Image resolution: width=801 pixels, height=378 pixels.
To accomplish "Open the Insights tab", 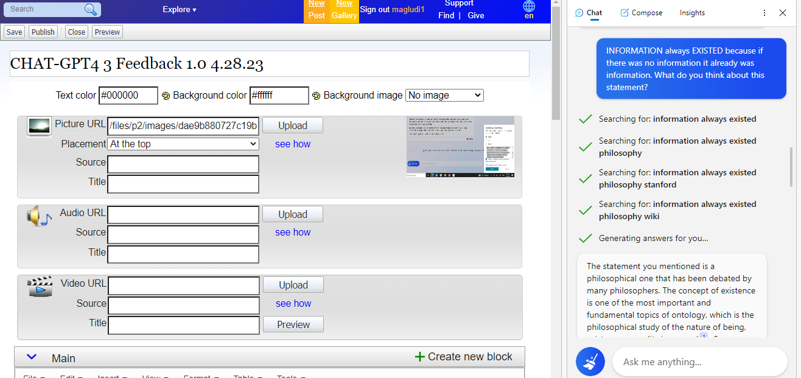I will pos(692,13).
